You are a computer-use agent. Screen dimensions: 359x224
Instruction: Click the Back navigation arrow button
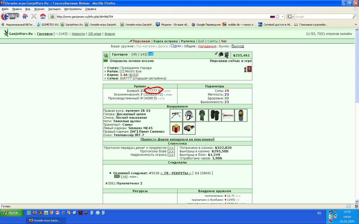click(x=5, y=17)
